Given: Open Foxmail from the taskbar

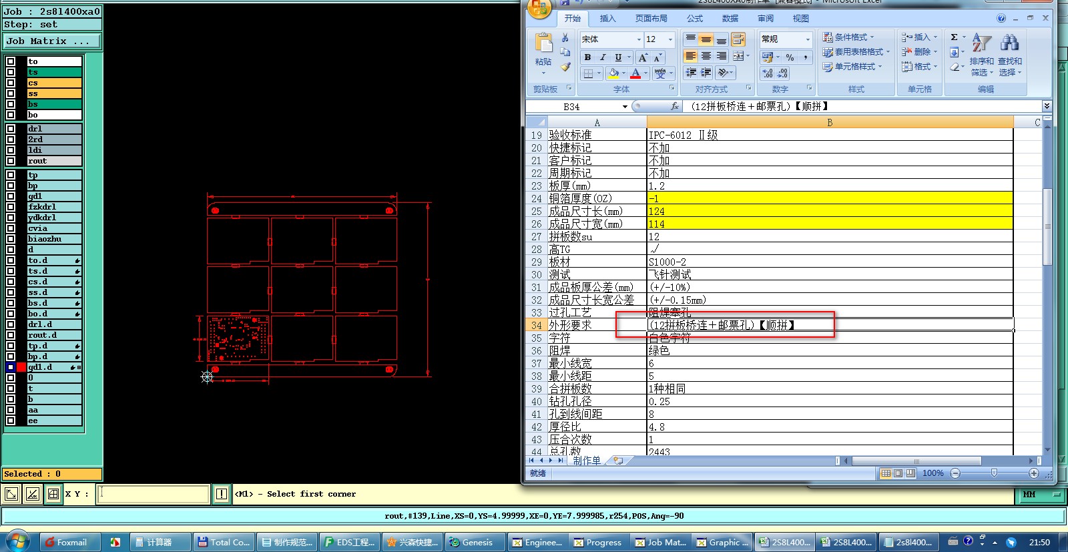Looking at the screenshot, I should click(70, 542).
